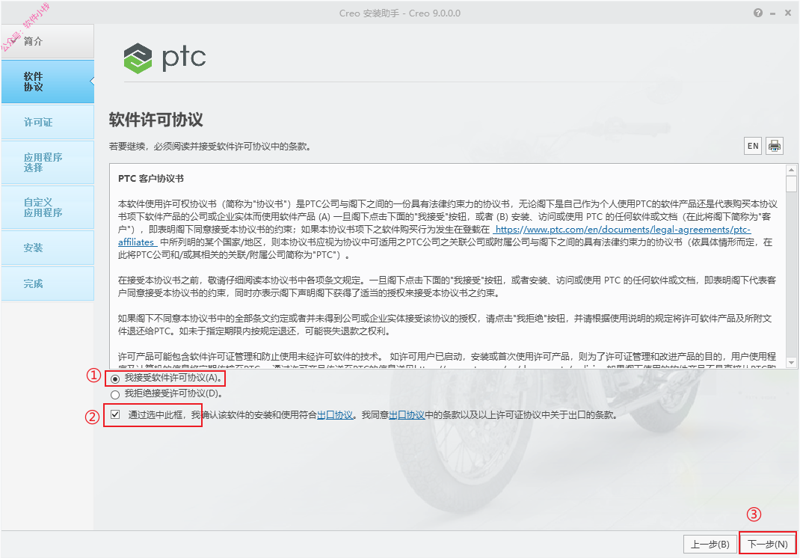Click the 上一步(B) button

click(x=710, y=545)
